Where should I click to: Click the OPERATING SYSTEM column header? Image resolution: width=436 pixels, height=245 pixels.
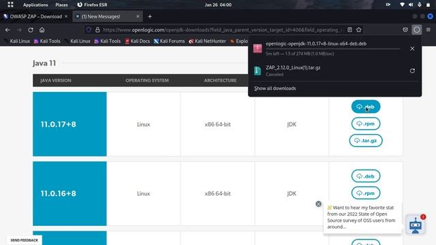pyautogui.click(x=147, y=80)
